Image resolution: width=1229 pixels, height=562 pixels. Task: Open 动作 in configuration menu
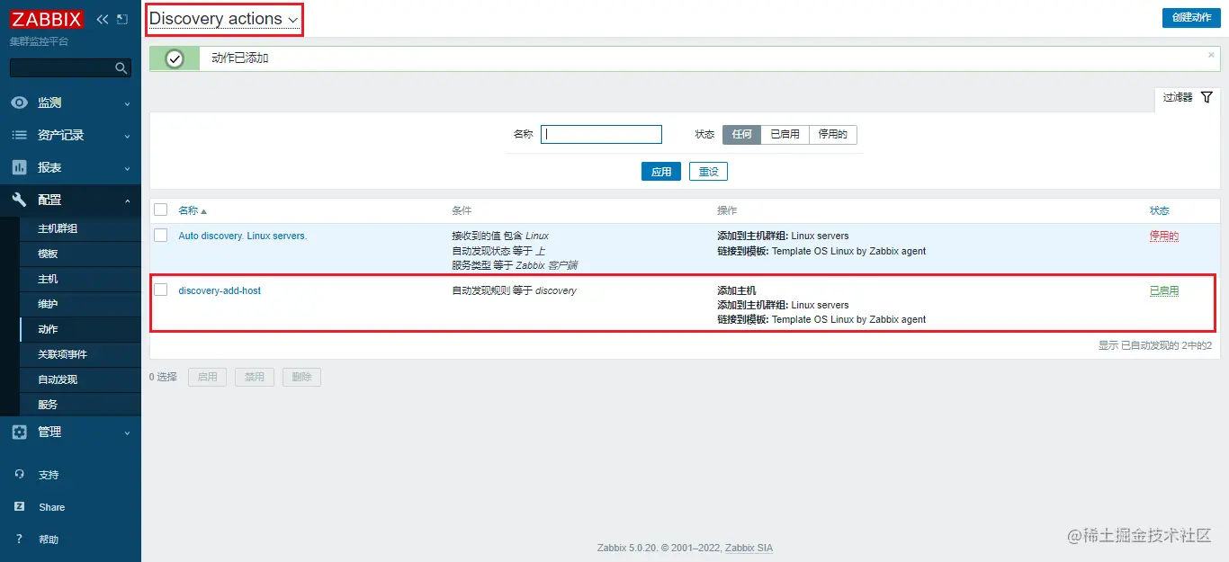[48, 329]
